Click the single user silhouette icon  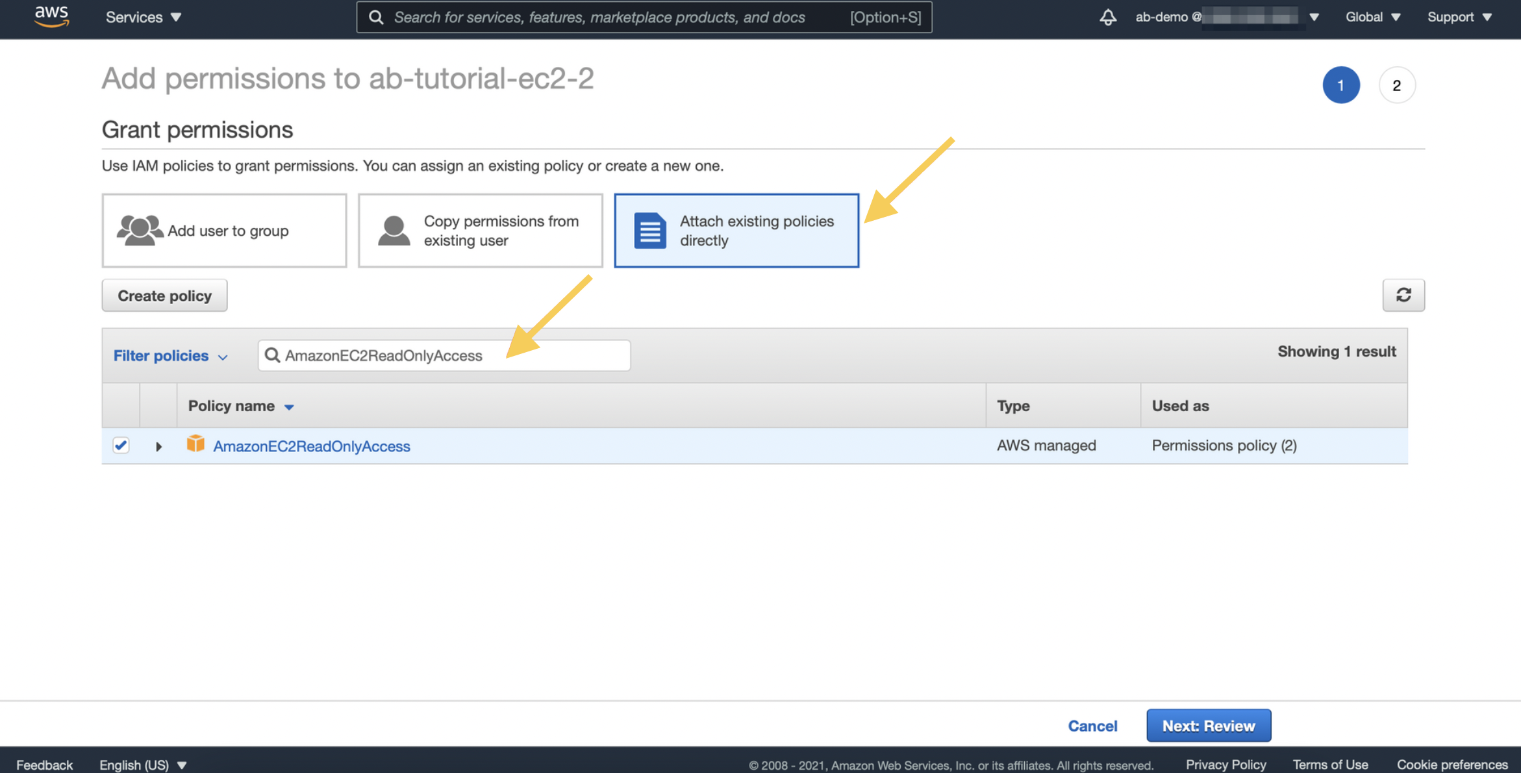[x=394, y=231]
